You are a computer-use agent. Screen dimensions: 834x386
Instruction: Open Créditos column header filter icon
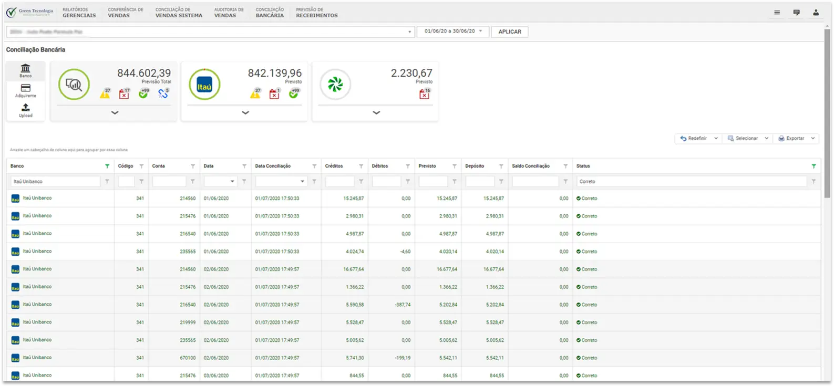coord(361,166)
